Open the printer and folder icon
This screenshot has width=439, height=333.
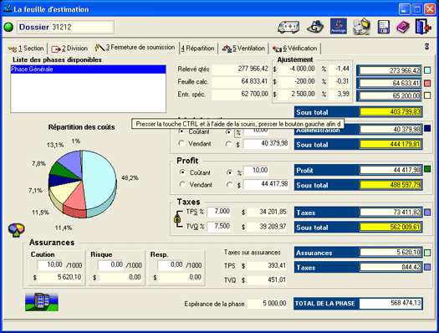(361, 27)
